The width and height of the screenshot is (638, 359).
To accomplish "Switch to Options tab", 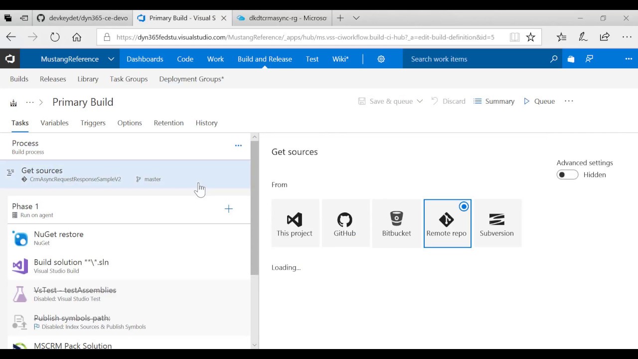I will coord(130,123).
